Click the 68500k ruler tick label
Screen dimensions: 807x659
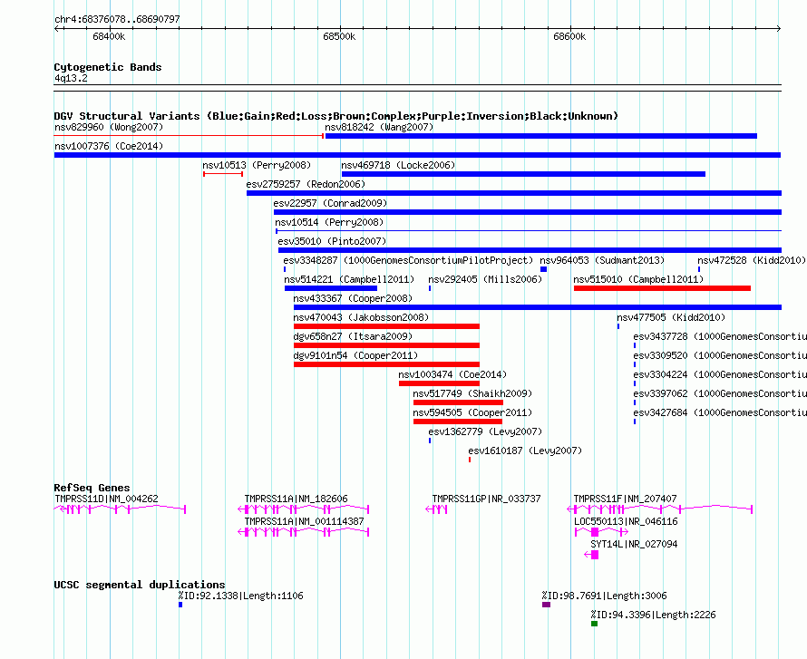tap(339, 37)
